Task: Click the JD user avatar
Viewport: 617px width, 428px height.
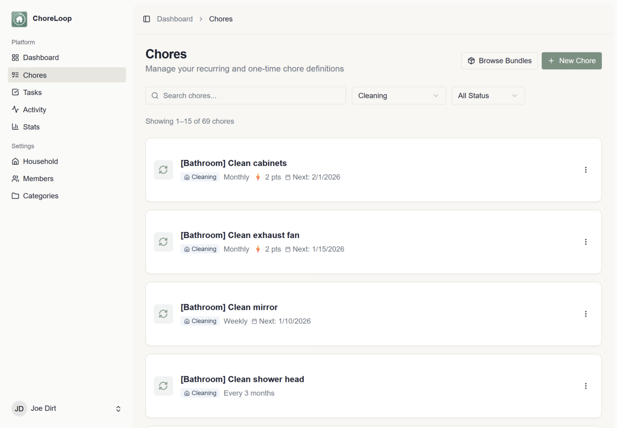Action: coord(19,409)
